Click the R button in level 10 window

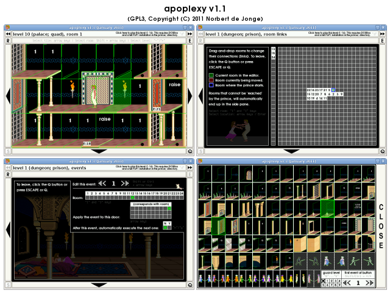(8, 41)
